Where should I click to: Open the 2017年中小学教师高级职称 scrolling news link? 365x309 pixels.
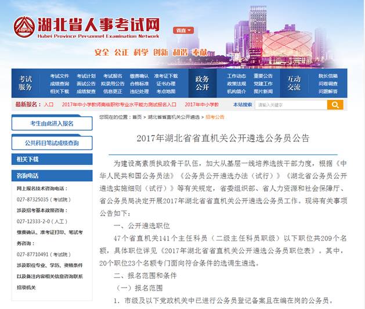(x=118, y=105)
